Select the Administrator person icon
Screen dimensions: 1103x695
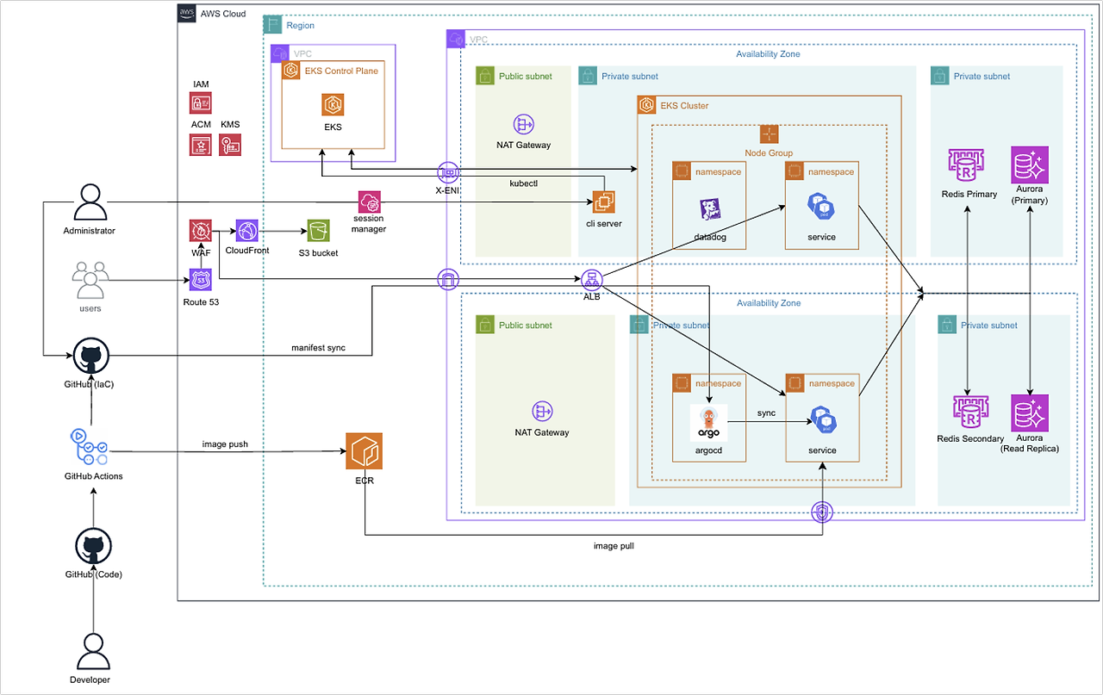click(90, 203)
